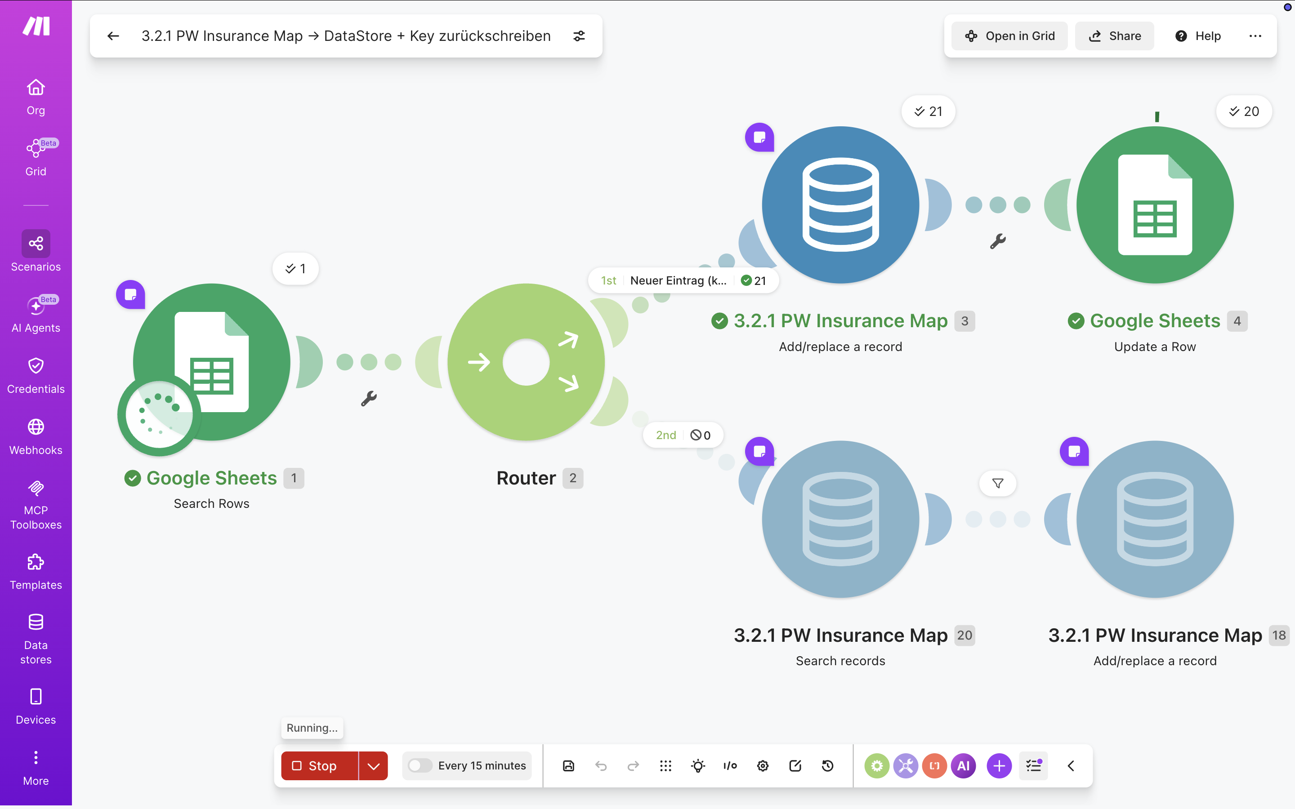Open Devices section
Image resolution: width=1295 pixels, height=809 pixels.
click(36, 706)
